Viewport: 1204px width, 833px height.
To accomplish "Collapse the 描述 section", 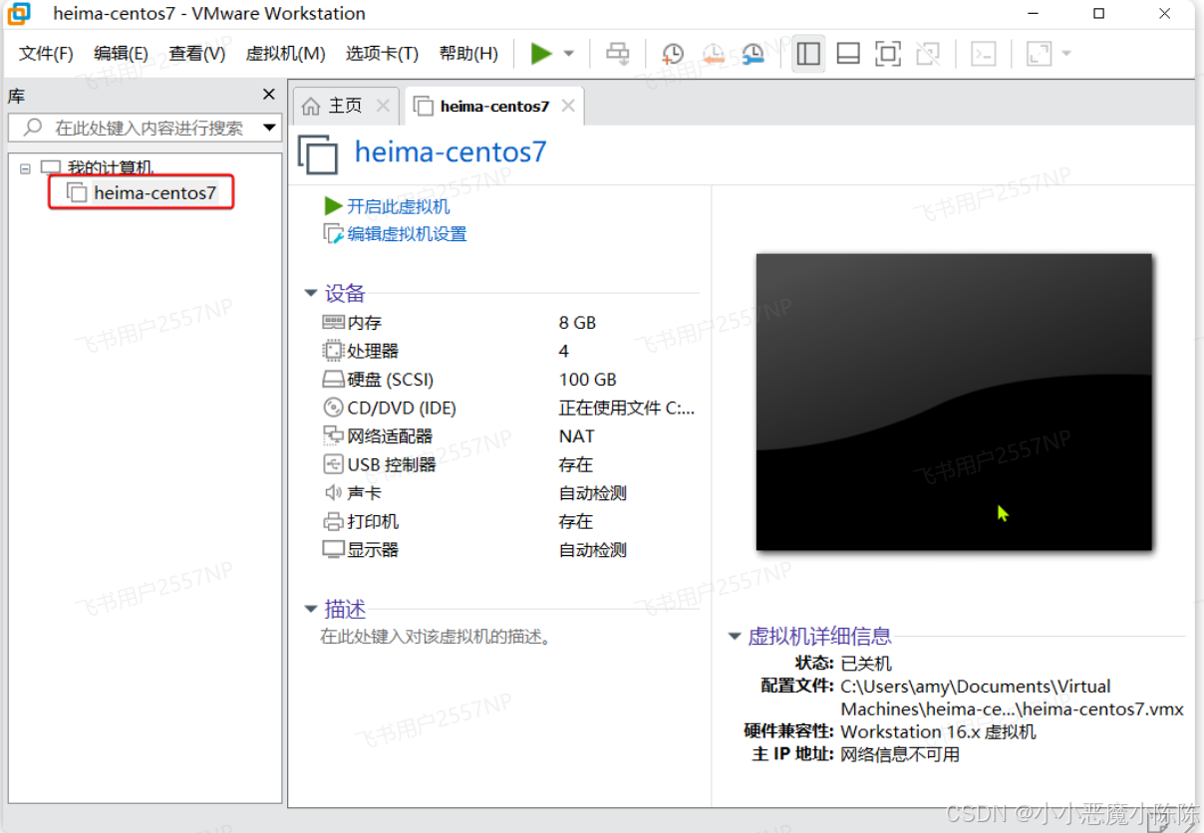I will point(311,609).
